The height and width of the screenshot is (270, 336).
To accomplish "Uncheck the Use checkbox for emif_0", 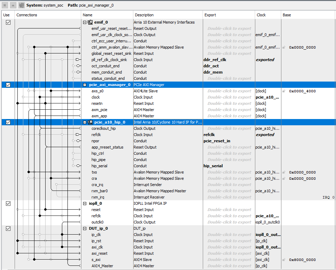I will pos(8,22).
